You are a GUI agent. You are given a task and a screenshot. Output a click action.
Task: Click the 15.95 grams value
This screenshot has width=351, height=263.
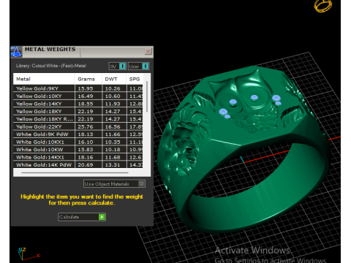pos(86,88)
